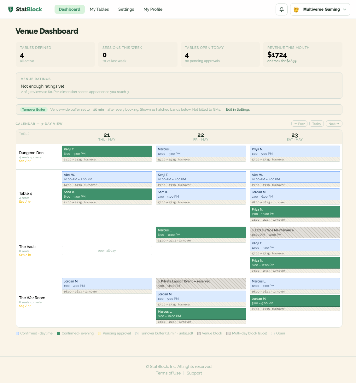This screenshot has height=383, width=356.
Task: Click the Sessions This Week card
Action: (x=138, y=54)
